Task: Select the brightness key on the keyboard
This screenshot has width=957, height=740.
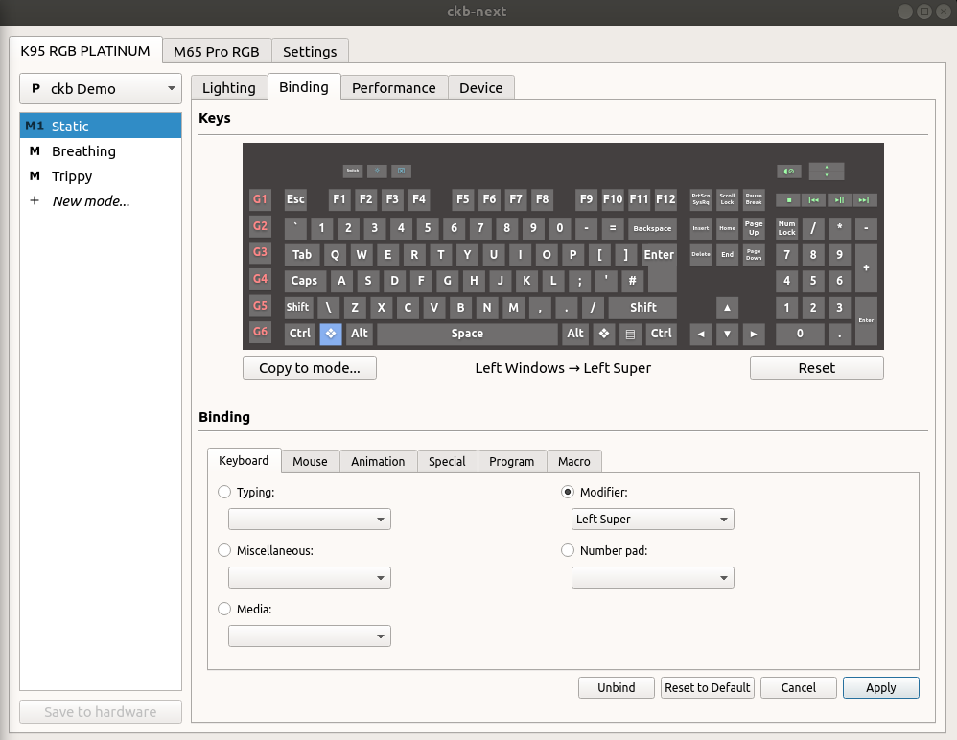Action: pos(376,171)
